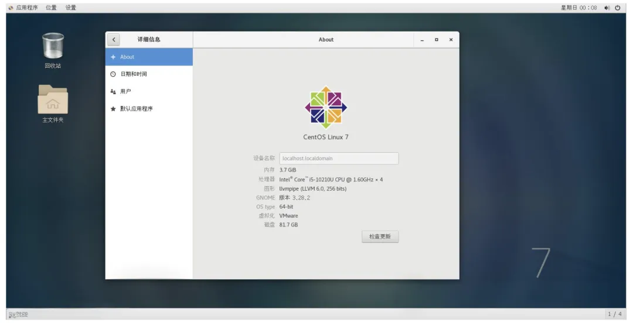Click the CentOS Linux 7 title text
Screen dimensions: 633x323
[x=326, y=137]
